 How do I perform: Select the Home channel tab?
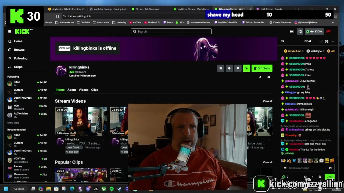60,90
